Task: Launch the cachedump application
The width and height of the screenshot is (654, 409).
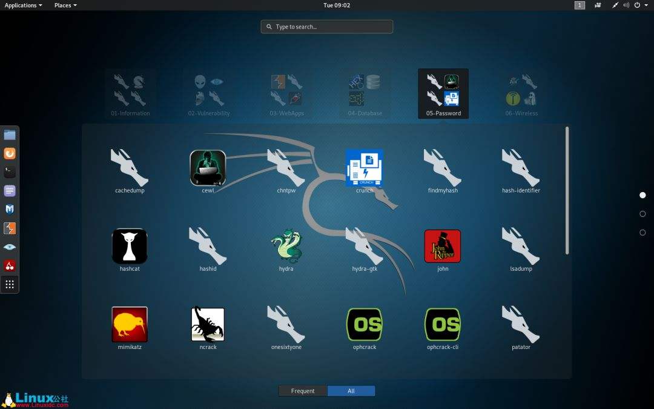Action: tap(130, 171)
